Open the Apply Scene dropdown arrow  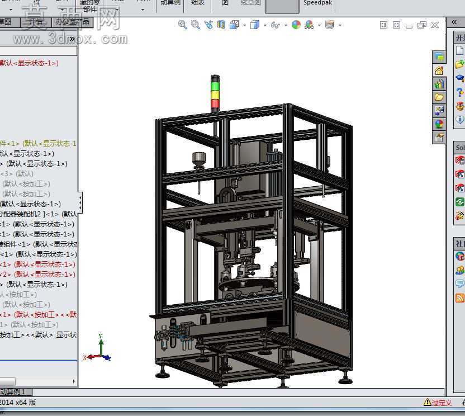coord(319,25)
